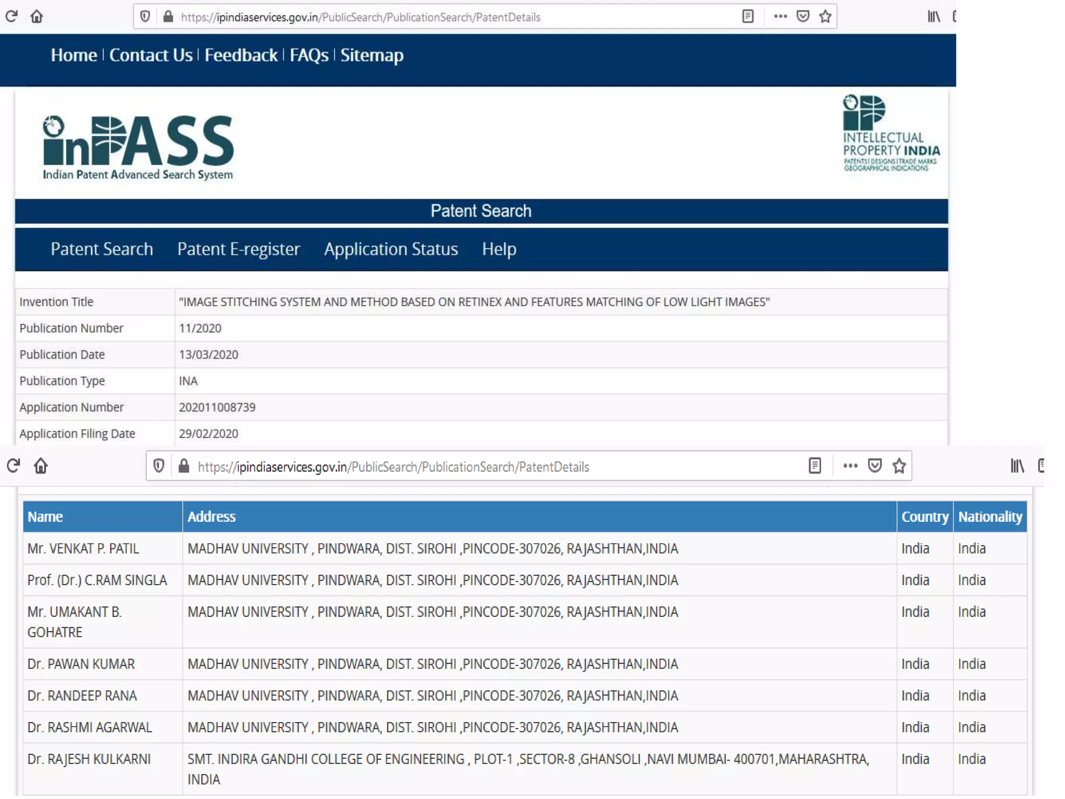
Task: Bookmark this page with top star icon
Action: point(825,17)
